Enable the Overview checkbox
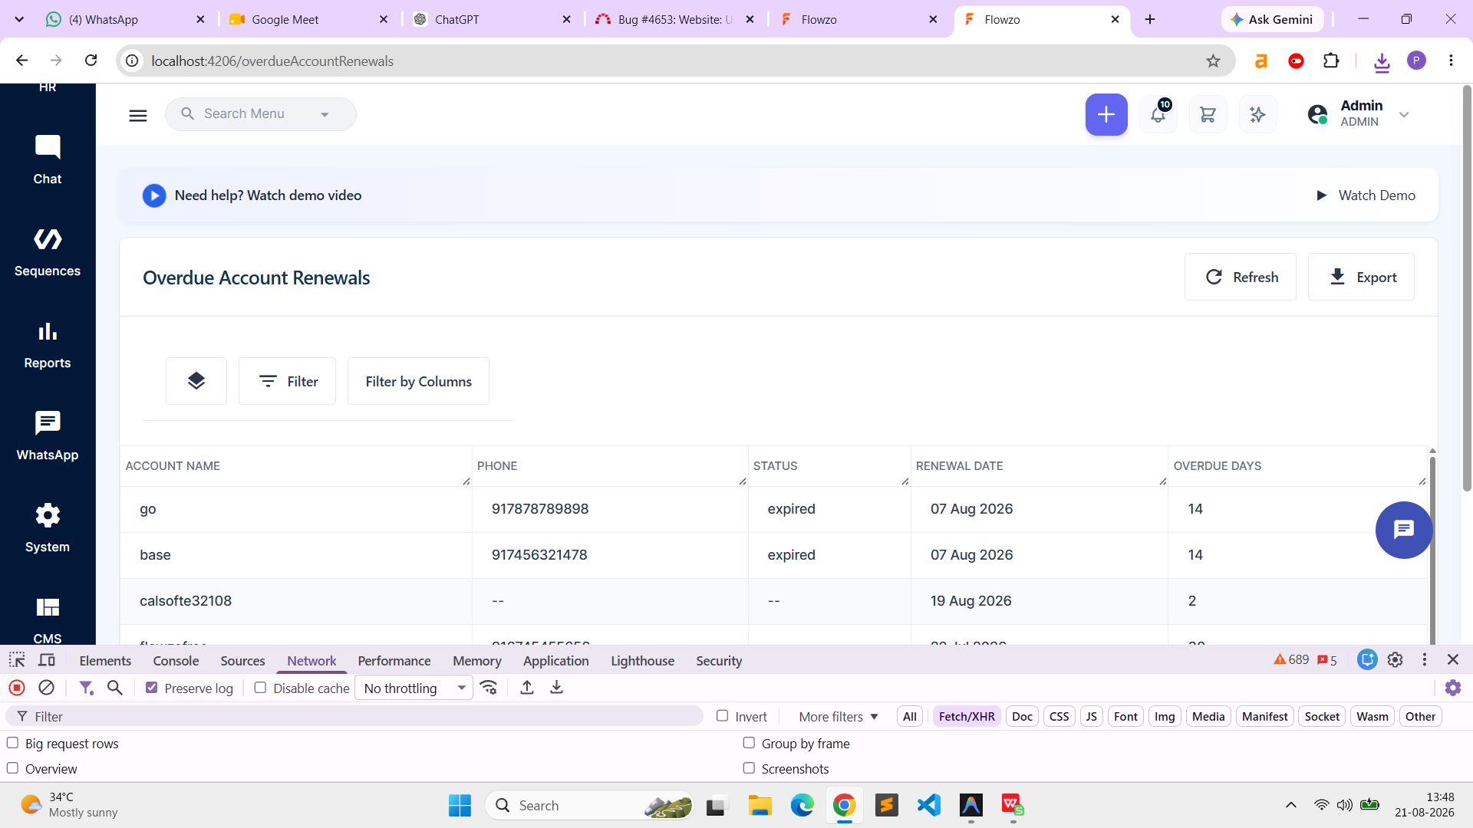The width and height of the screenshot is (1473, 828). (12, 768)
